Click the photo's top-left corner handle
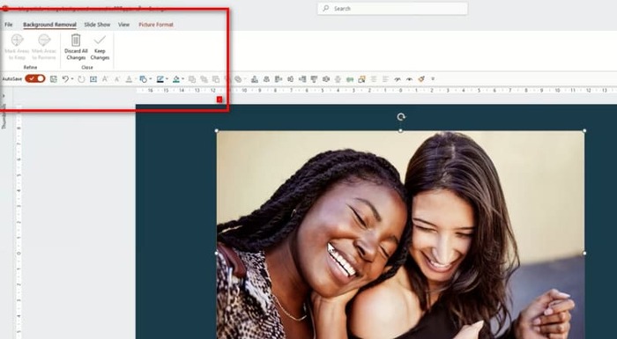 pos(217,130)
